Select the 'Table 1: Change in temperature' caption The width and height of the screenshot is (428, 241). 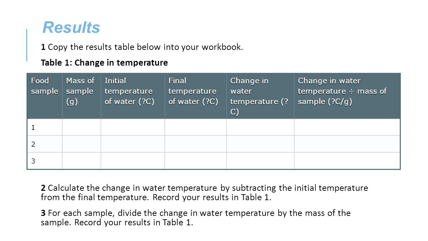104,63
